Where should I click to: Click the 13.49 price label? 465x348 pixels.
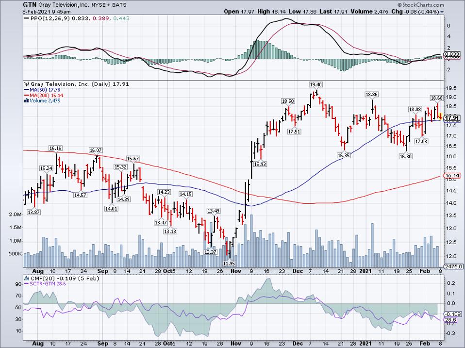click(x=214, y=211)
